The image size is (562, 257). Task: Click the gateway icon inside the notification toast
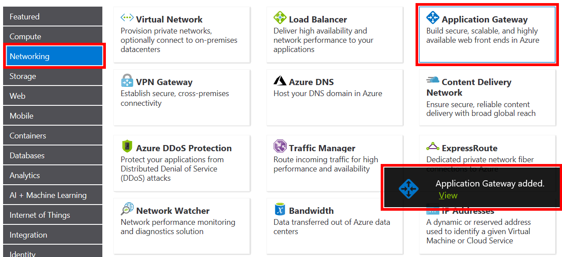pyautogui.click(x=408, y=188)
